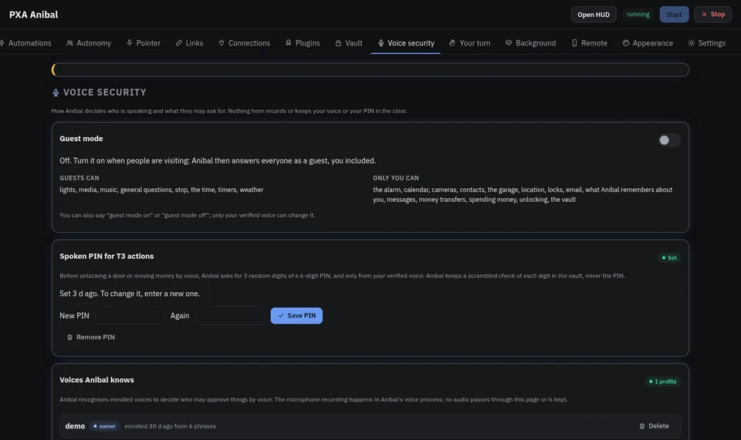The height and width of the screenshot is (440, 741).
Task: Click the PXA Anibal title
Action: click(33, 15)
